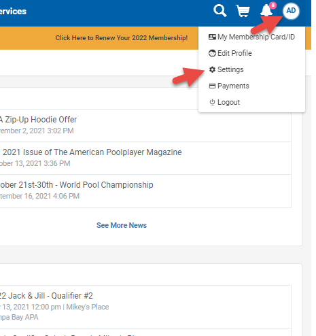
Task: Open the shopping cart icon
Action: point(243,11)
